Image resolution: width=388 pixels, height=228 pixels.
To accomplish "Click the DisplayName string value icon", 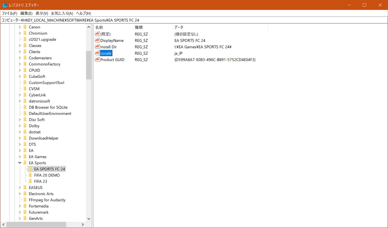I will pos(97,40).
